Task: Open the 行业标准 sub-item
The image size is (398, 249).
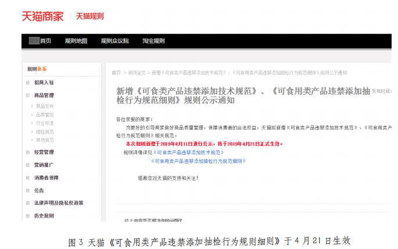Action: point(45,123)
